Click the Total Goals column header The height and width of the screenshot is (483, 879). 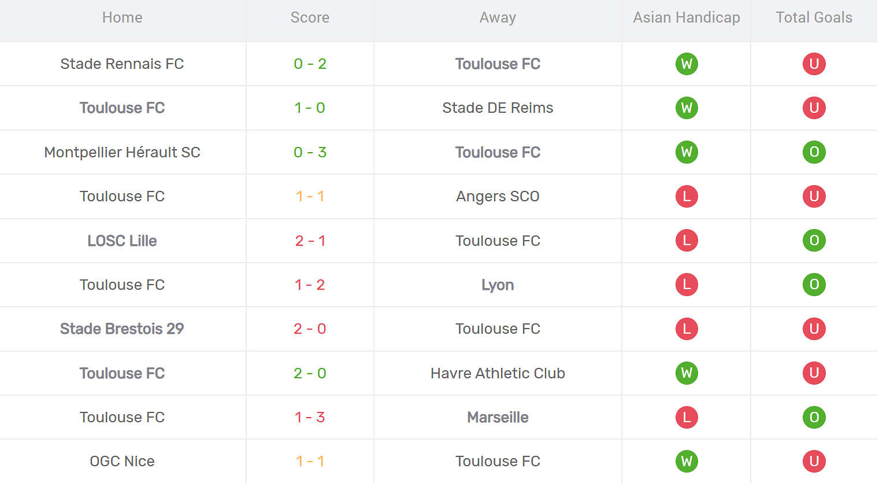coord(814,17)
